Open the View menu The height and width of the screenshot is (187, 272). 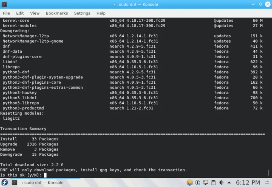point(35,13)
